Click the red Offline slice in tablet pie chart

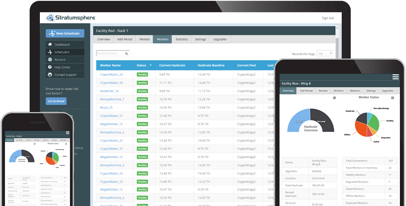pyautogui.click(x=361, y=128)
